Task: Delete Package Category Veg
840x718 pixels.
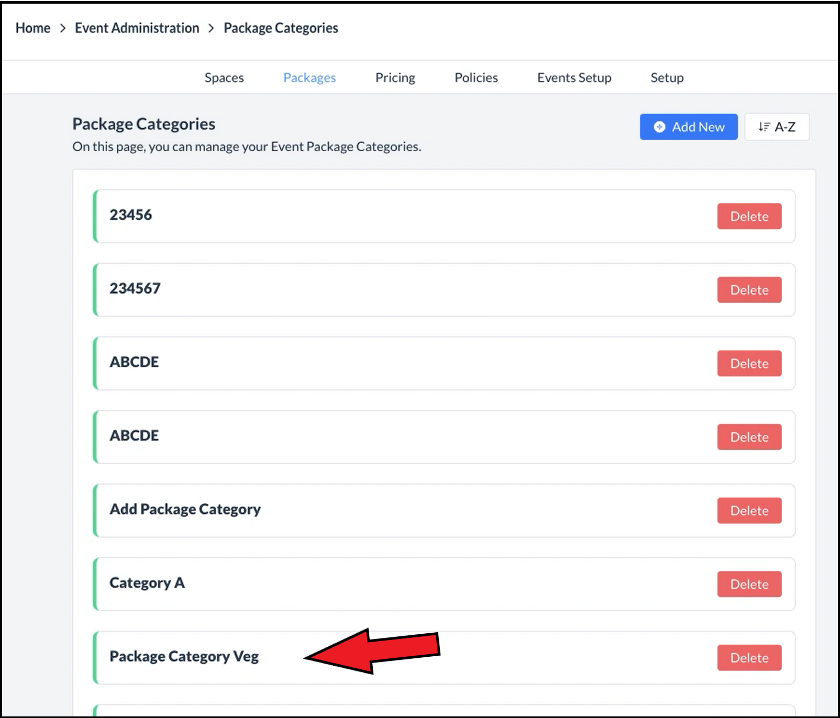Action: click(749, 658)
